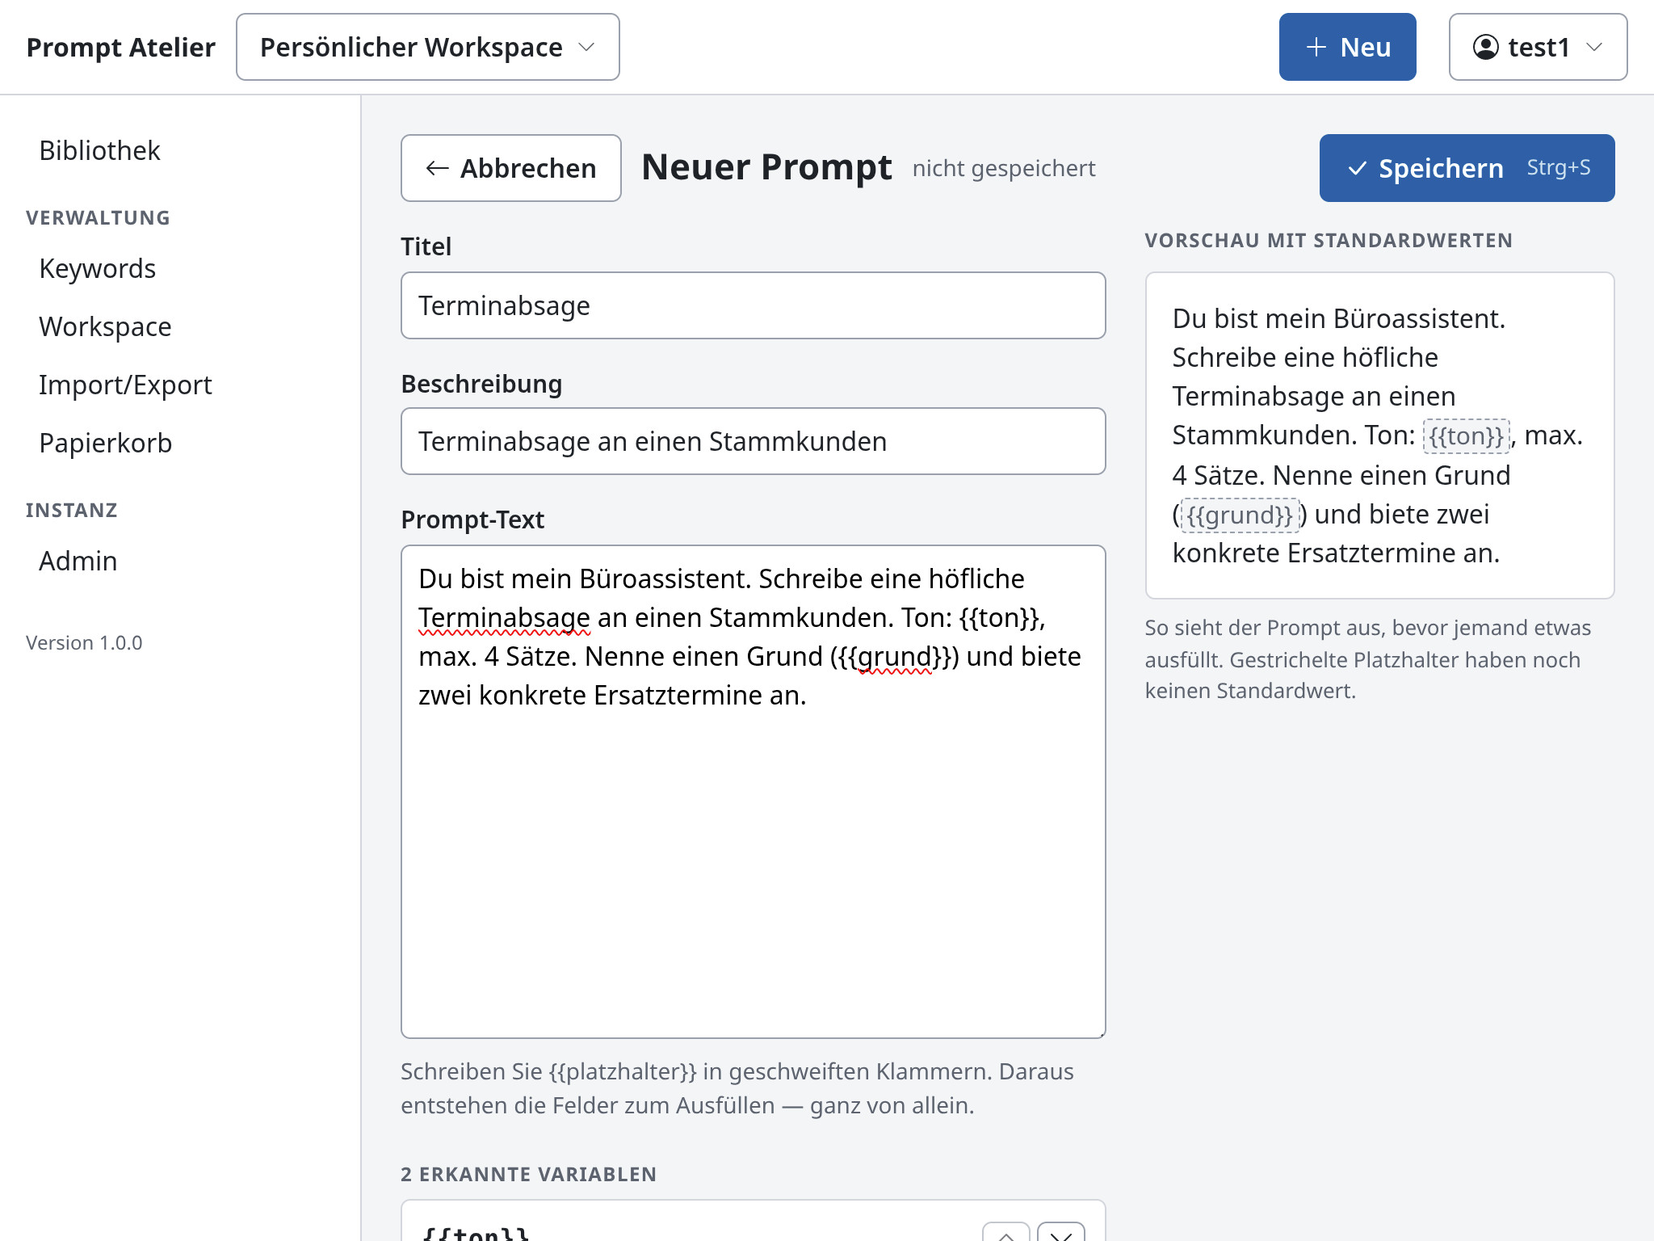Click the {{grund}} placeholder in the preview
This screenshot has width=1654, height=1241.
coord(1240,515)
